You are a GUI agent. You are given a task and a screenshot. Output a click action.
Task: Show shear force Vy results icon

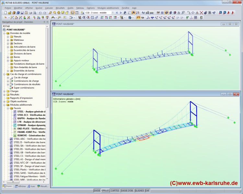[x=156, y=18]
